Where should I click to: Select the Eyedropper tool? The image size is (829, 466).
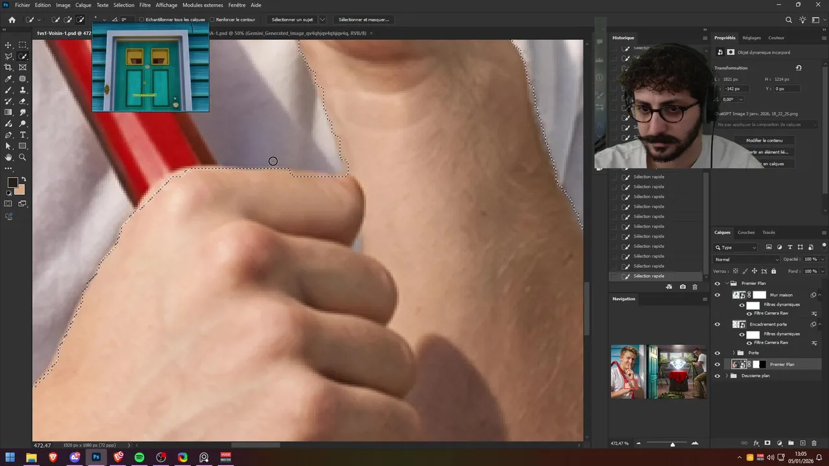8,79
